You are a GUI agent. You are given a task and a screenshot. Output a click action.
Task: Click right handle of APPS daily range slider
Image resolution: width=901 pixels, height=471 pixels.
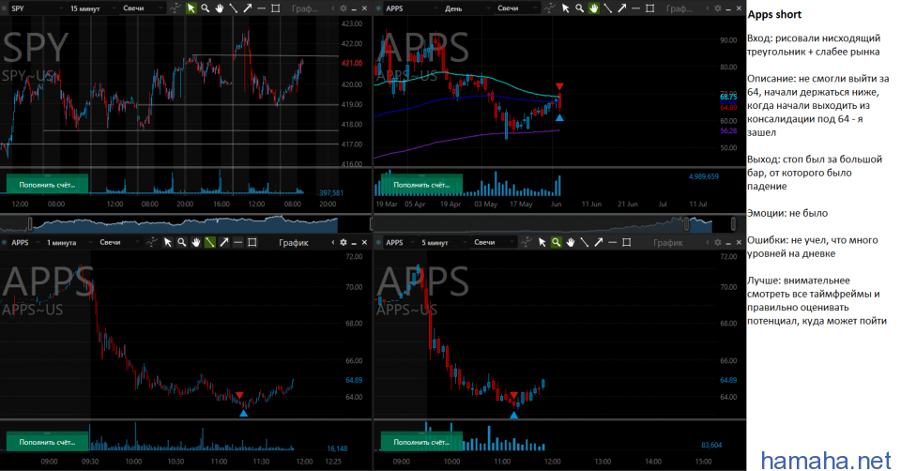pos(733,223)
